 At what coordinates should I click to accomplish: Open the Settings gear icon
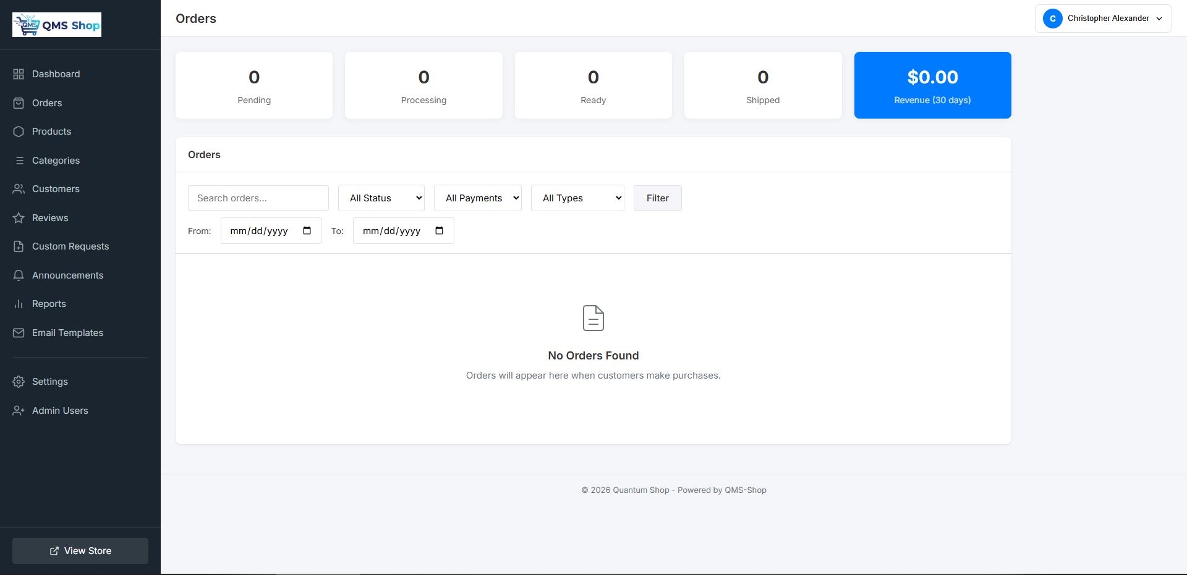[19, 381]
